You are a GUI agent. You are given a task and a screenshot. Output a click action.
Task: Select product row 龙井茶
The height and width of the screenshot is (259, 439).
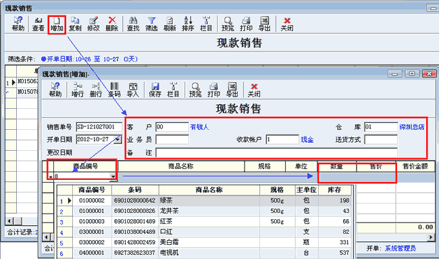pos(205,211)
